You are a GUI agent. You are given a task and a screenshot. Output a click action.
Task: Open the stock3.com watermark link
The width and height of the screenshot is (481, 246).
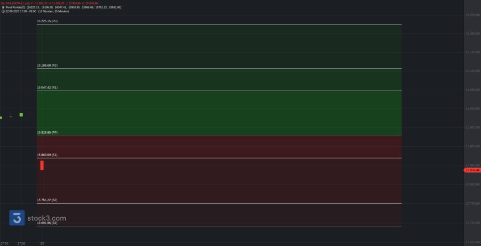click(x=47, y=218)
